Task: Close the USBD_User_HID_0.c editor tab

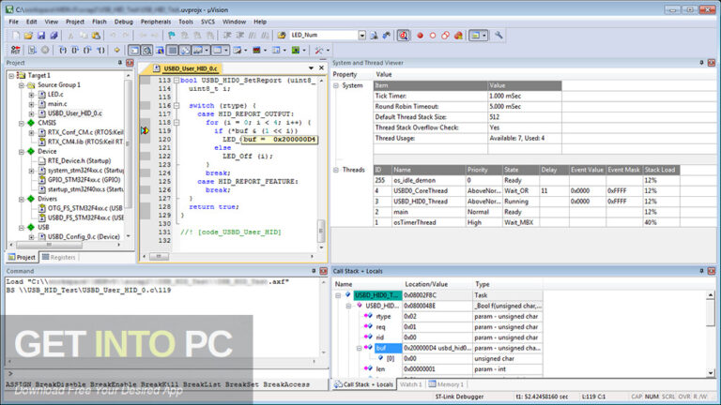Action: (x=321, y=67)
